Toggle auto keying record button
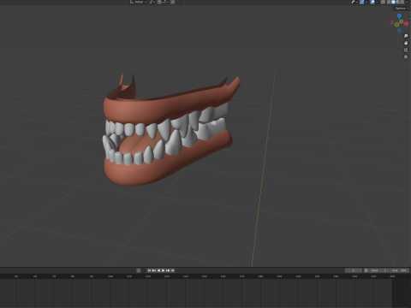411x308 pixels. click(x=139, y=270)
